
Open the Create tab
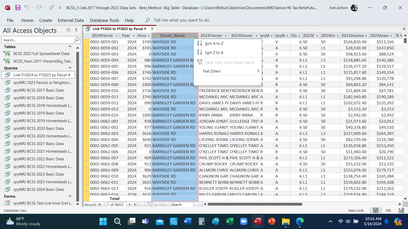coord(46,20)
